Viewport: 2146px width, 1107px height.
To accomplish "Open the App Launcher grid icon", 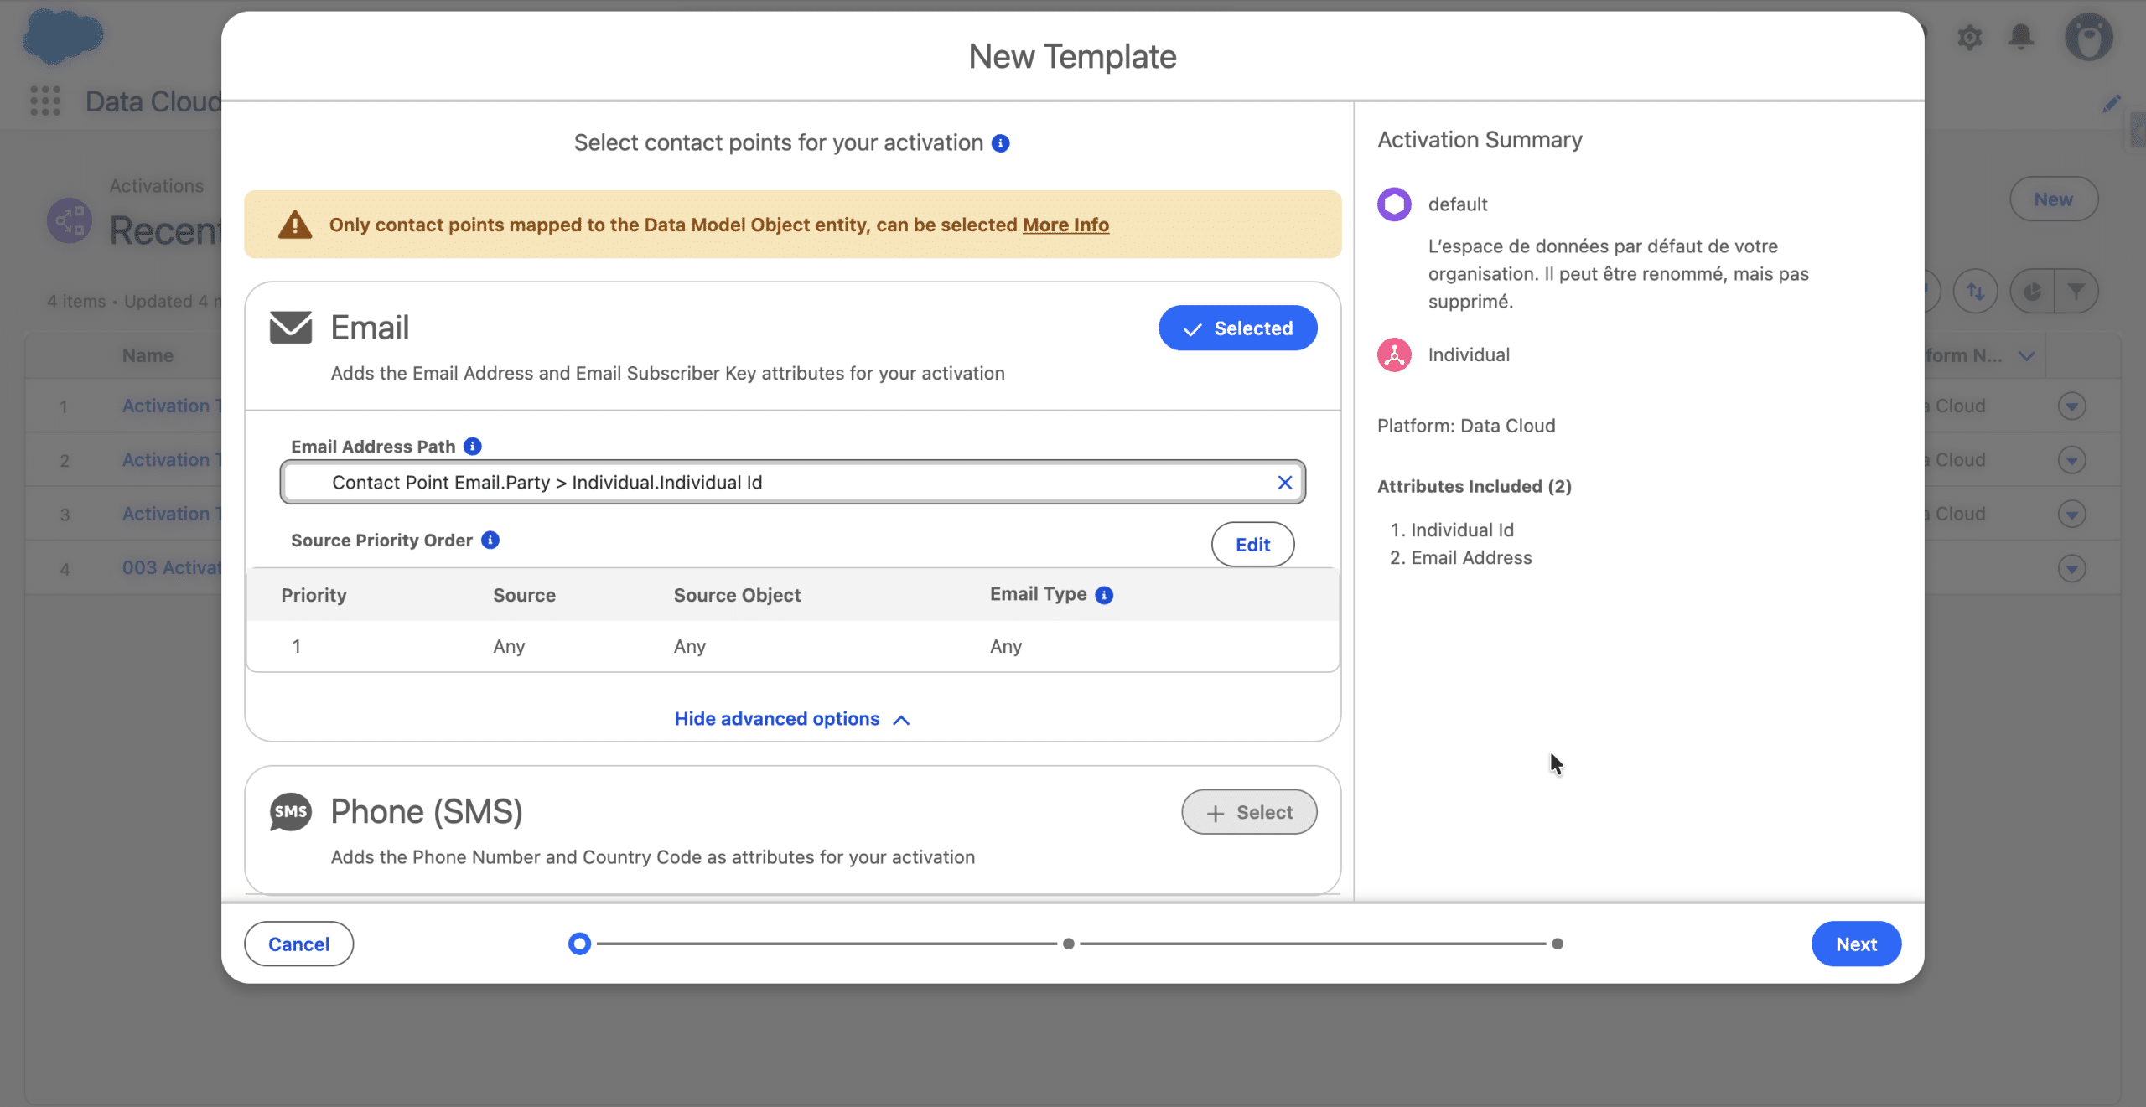I will [45, 101].
